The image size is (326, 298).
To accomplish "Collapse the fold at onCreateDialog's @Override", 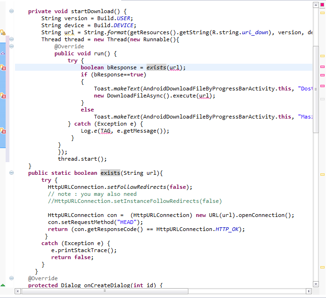I will pos(12,278).
